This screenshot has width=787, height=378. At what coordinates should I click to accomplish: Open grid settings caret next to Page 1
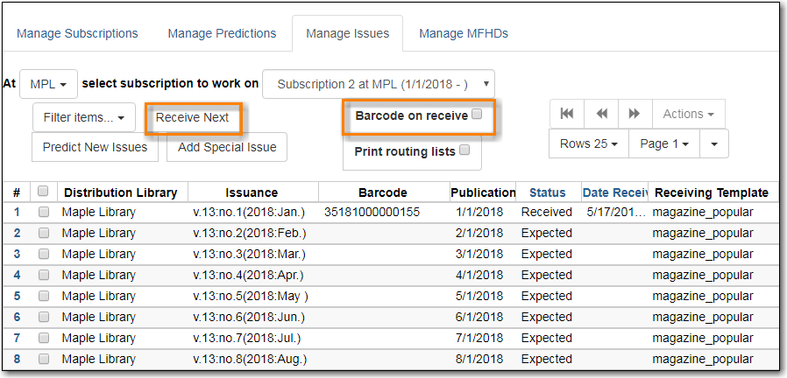[713, 143]
